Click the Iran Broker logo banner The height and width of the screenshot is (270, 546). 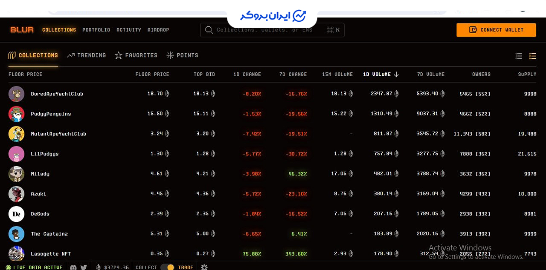(272, 16)
